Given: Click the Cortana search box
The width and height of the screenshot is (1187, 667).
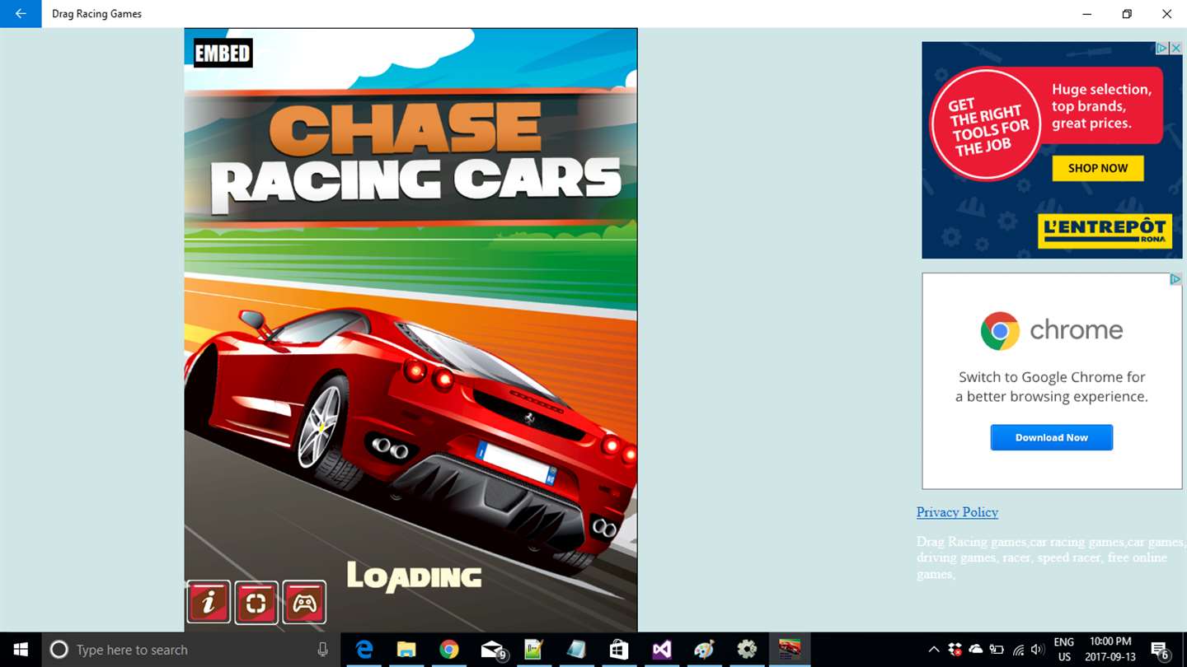Looking at the screenshot, I should click(x=190, y=650).
